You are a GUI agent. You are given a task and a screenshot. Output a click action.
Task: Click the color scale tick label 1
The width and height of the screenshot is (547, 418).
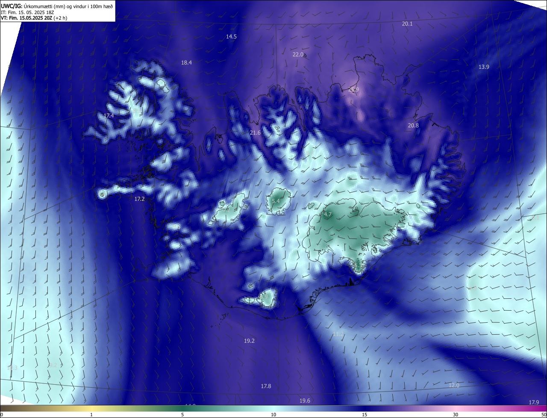click(x=91, y=415)
